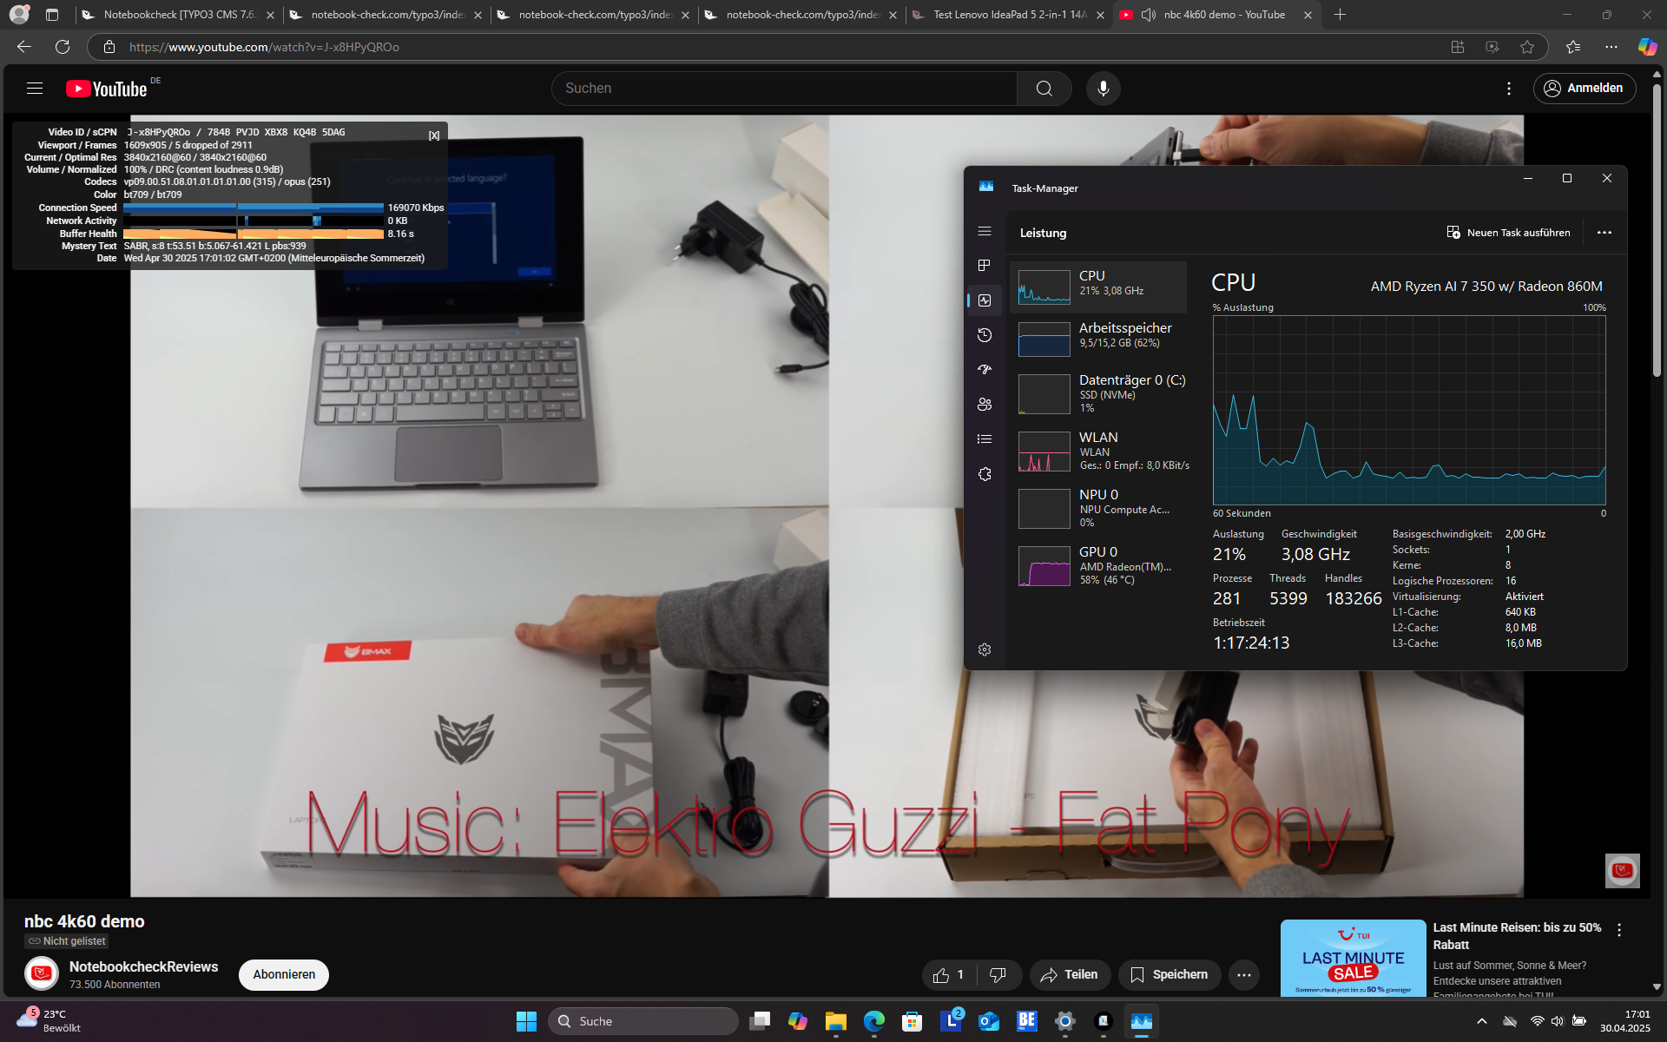Image resolution: width=1667 pixels, height=1042 pixels.
Task: Close the stats for nerds overlay
Action: [x=434, y=135]
